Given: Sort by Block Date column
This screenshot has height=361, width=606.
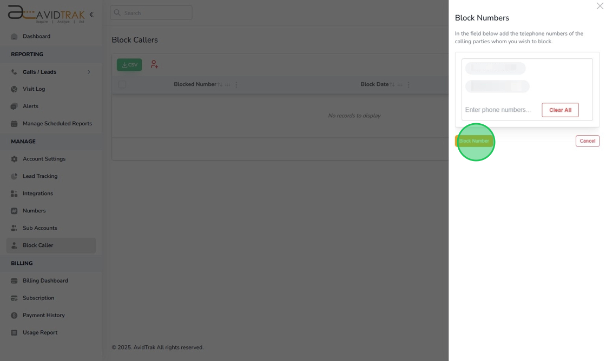Looking at the screenshot, I should tap(392, 84).
